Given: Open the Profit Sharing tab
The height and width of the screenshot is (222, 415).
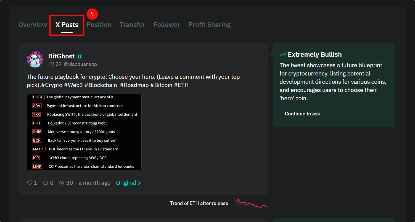Looking at the screenshot, I should tap(210, 25).
